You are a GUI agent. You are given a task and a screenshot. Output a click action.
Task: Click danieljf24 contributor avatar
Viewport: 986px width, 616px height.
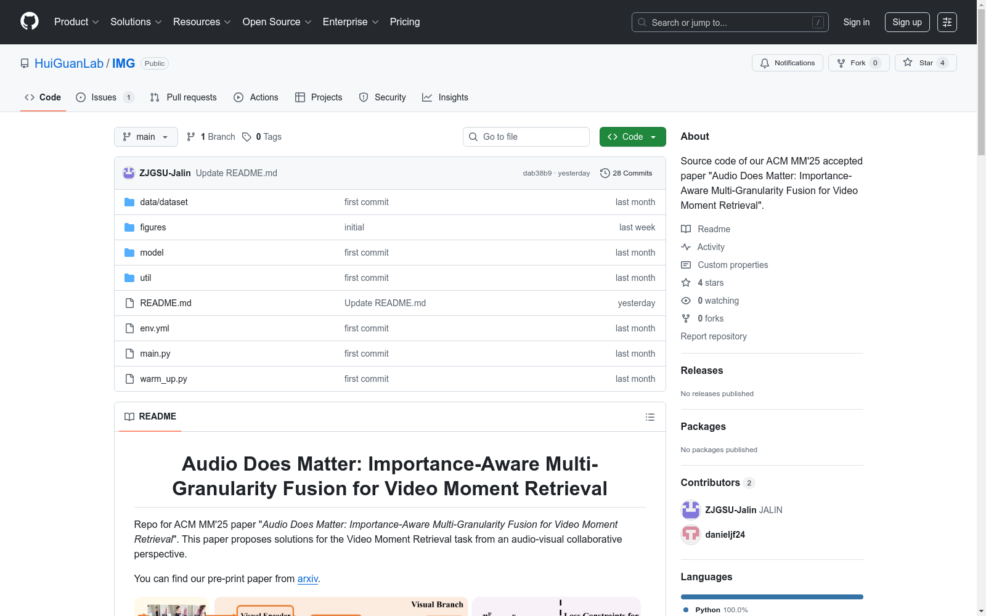691,535
